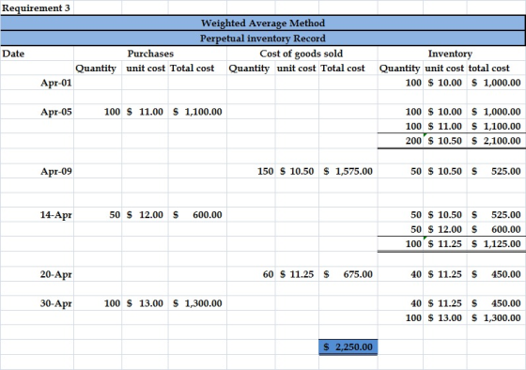Viewport: 526px width, 370px height.
Task: Click "Quantity" subheader under Inventory
Action: click(399, 69)
